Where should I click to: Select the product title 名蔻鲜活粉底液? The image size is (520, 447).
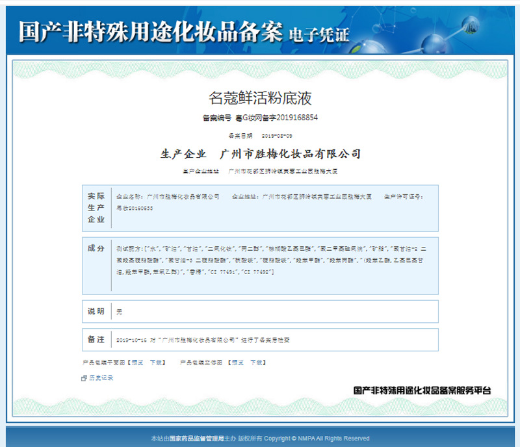pos(260,98)
